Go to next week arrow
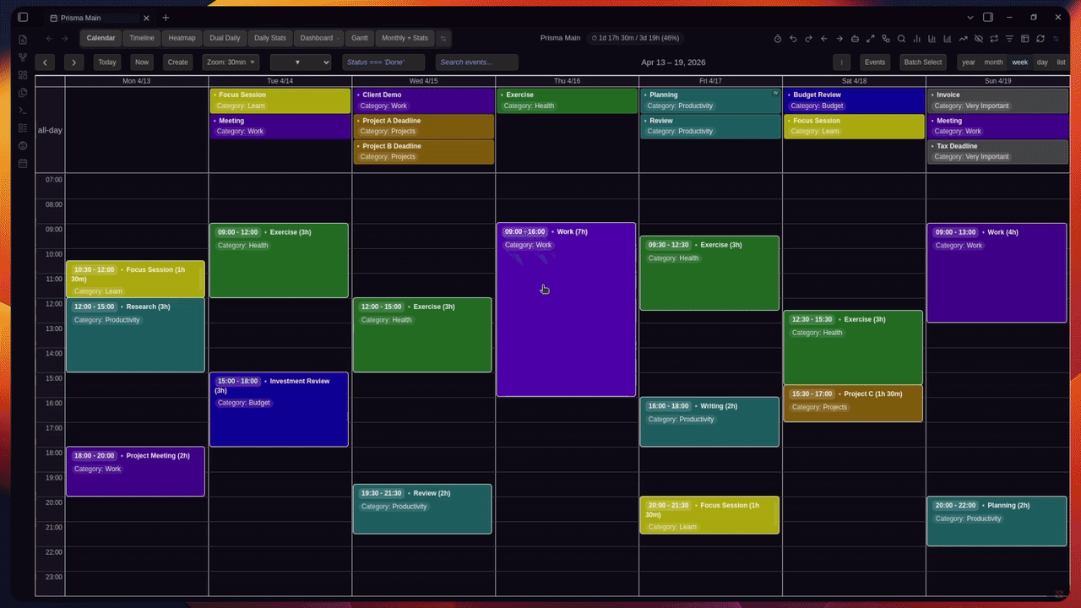Image resolution: width=1081 pixels, height=608 pixels. [x=74, y=62]
